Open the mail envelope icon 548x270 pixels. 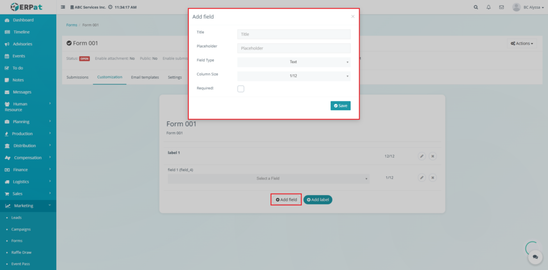point(501,7)
